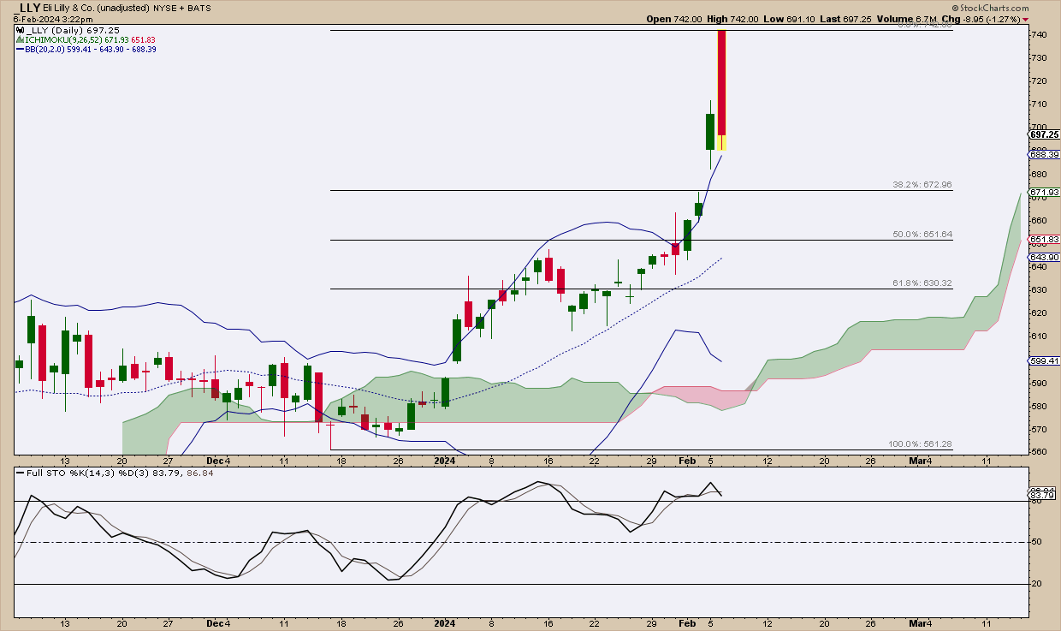
Task: Click the 83.79 tag on the stochastic right axis
Action: (x=1044, y=496)
